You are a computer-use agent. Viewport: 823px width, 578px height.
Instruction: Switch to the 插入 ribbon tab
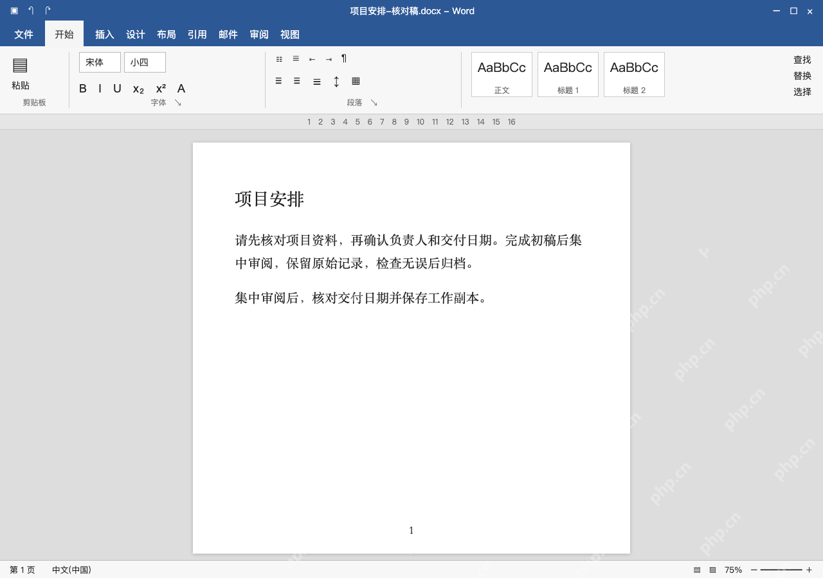coord(105,35)
